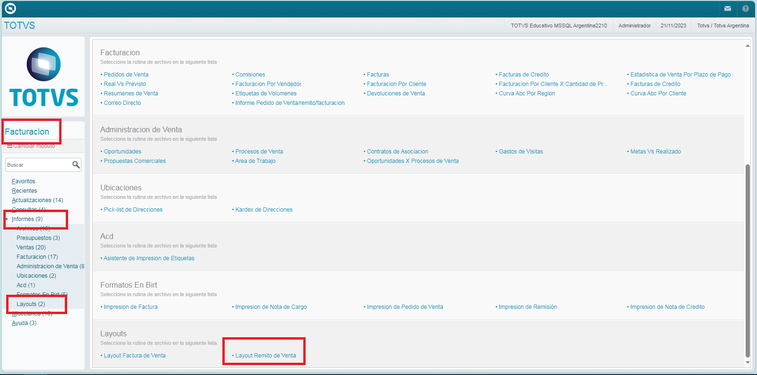Viewport: 757px width, 375px height.
Task: Open Curva Abc Por Region report
Action: 527,94
